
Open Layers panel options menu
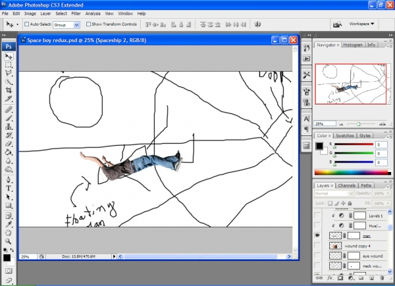click(390, 186)
